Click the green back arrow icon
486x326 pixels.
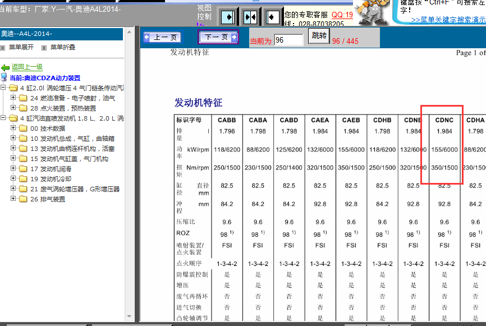[5, 67]
